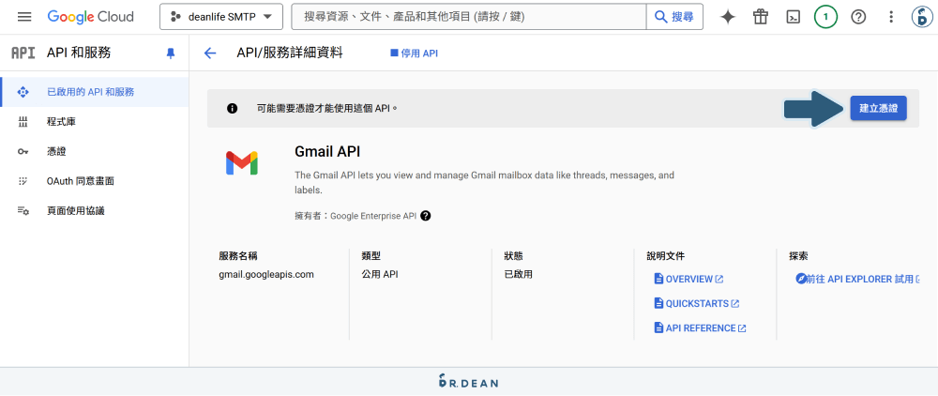This screenshot has width=938, height=396.
Task: Click the 頁面使用協議 settings list icon
Action: click(23, 210)
